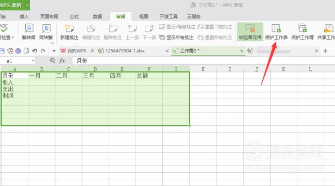The width and height of the screenshot is (335, 186).
Task: Click the formula bar containing 月份
Action: pyautogui.click(x=203, y=61)
